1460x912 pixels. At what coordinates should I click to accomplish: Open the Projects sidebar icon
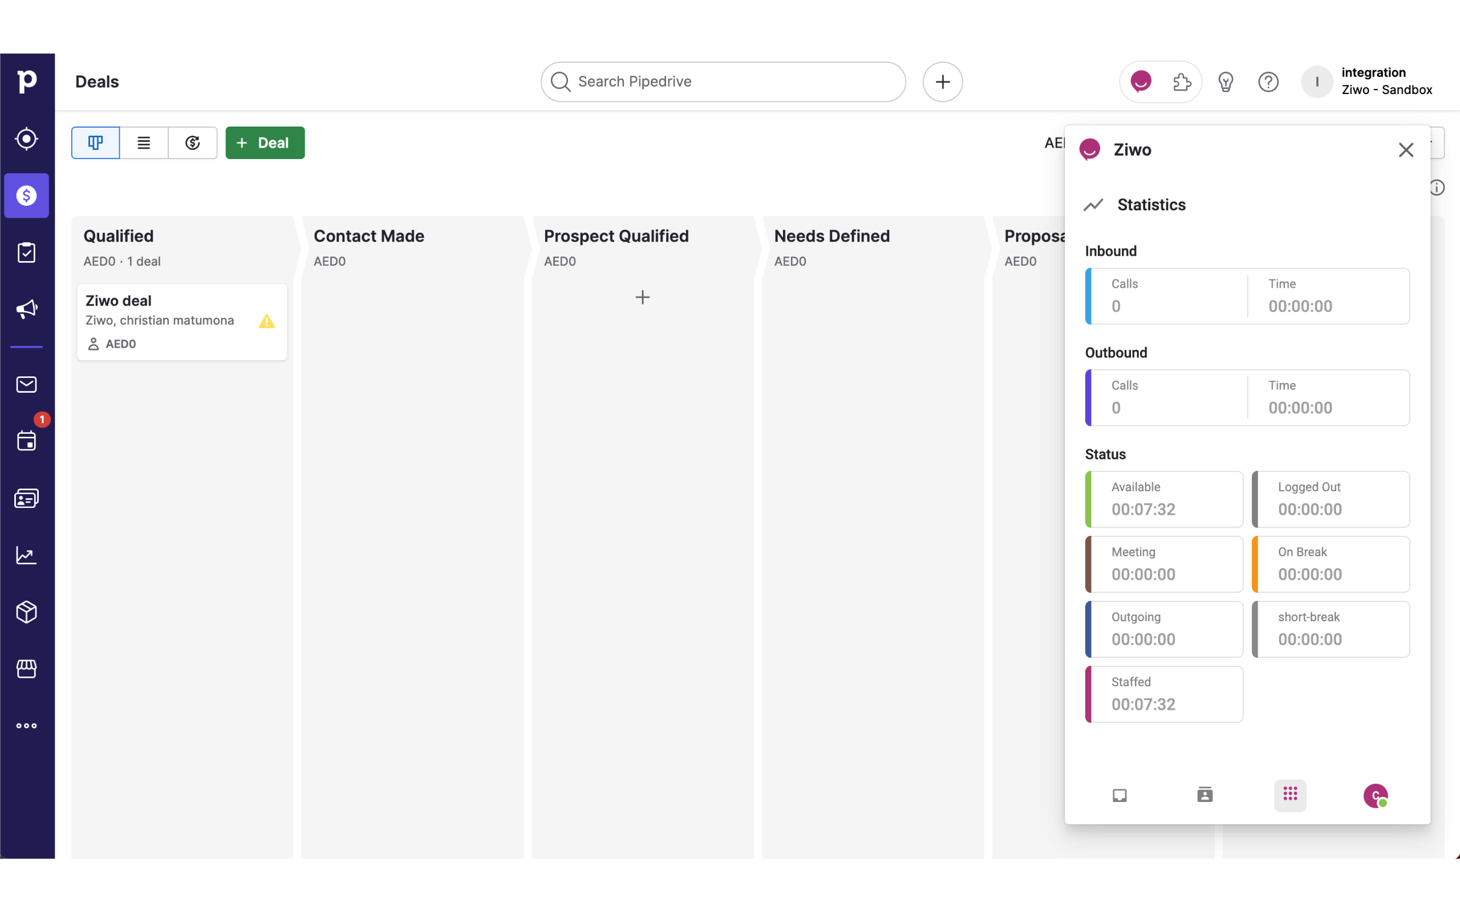27,253
